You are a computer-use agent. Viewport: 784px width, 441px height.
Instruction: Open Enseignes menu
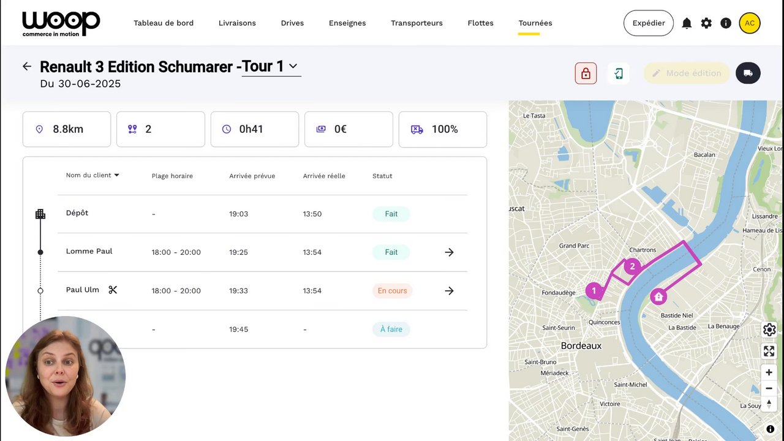click(347, 23)
